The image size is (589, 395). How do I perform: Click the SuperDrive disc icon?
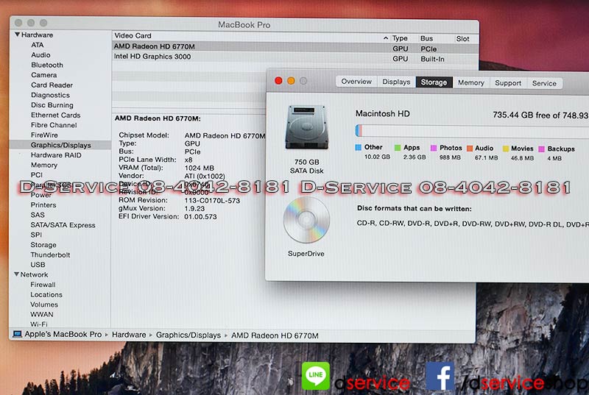tap(306, 220)
